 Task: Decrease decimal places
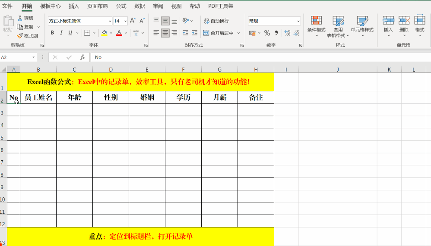pos(297,33)
